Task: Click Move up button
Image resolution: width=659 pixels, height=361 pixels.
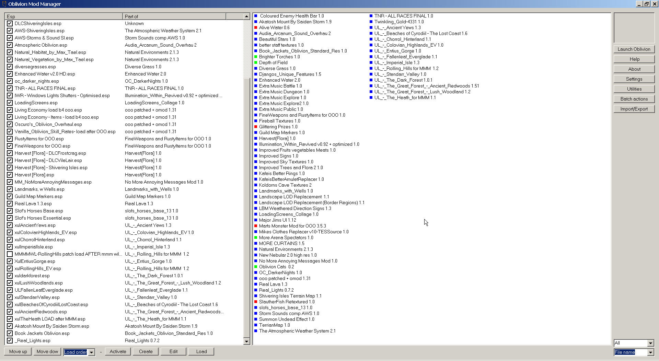Action: click(x=18, y=351)
